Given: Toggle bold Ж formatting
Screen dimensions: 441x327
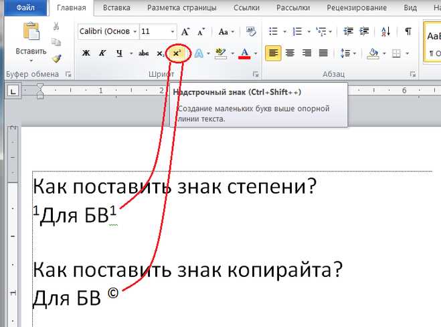Looking at the screenshot, I should (x=86, y=53).
